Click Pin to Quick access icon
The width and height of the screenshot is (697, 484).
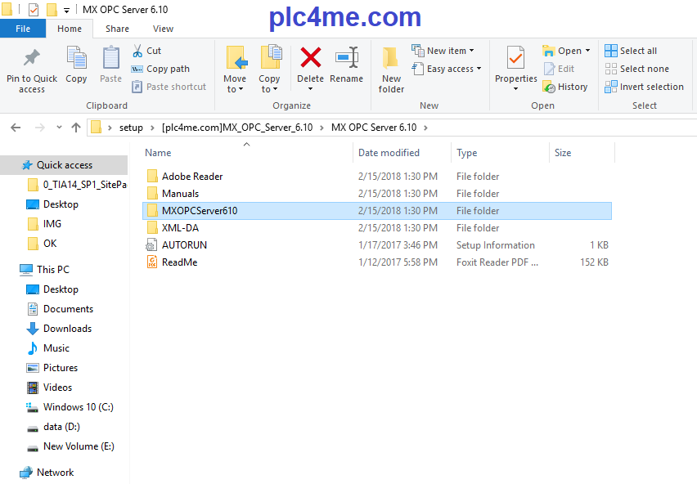[32, 60]
